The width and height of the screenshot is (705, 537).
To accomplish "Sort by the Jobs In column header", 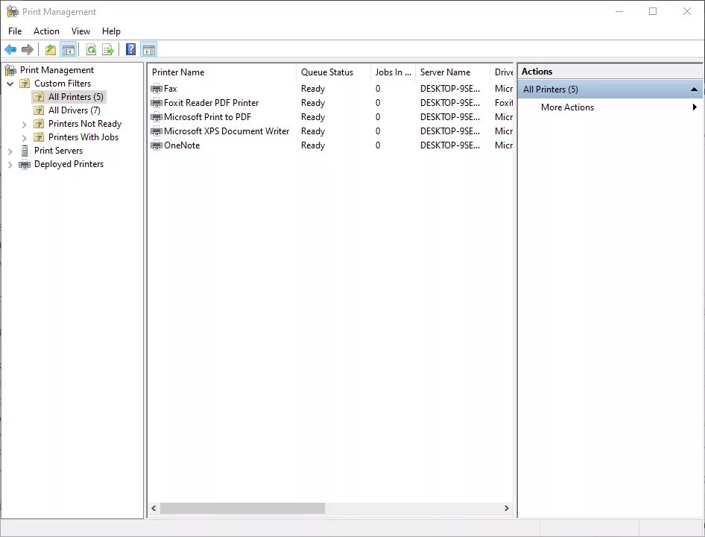I will tap(393, 72).
